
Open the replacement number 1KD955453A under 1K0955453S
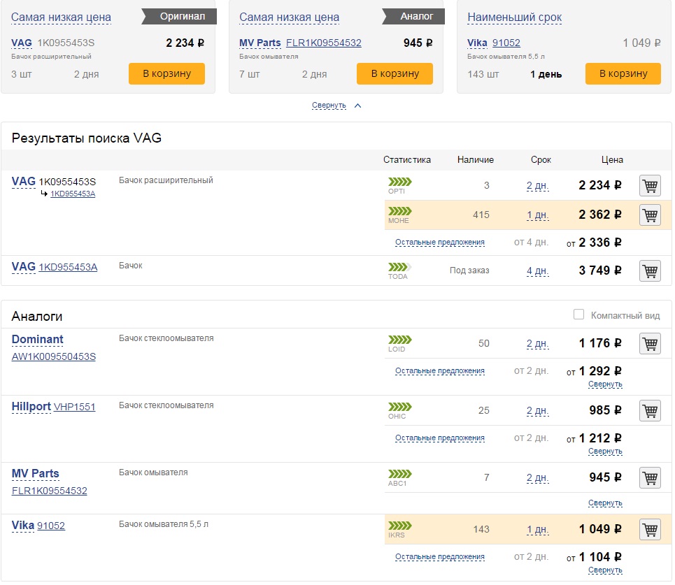coord(73,194)
